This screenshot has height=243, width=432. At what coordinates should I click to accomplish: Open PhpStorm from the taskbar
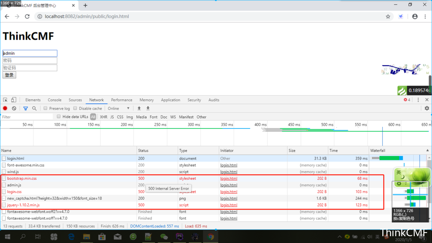(179, 237)
